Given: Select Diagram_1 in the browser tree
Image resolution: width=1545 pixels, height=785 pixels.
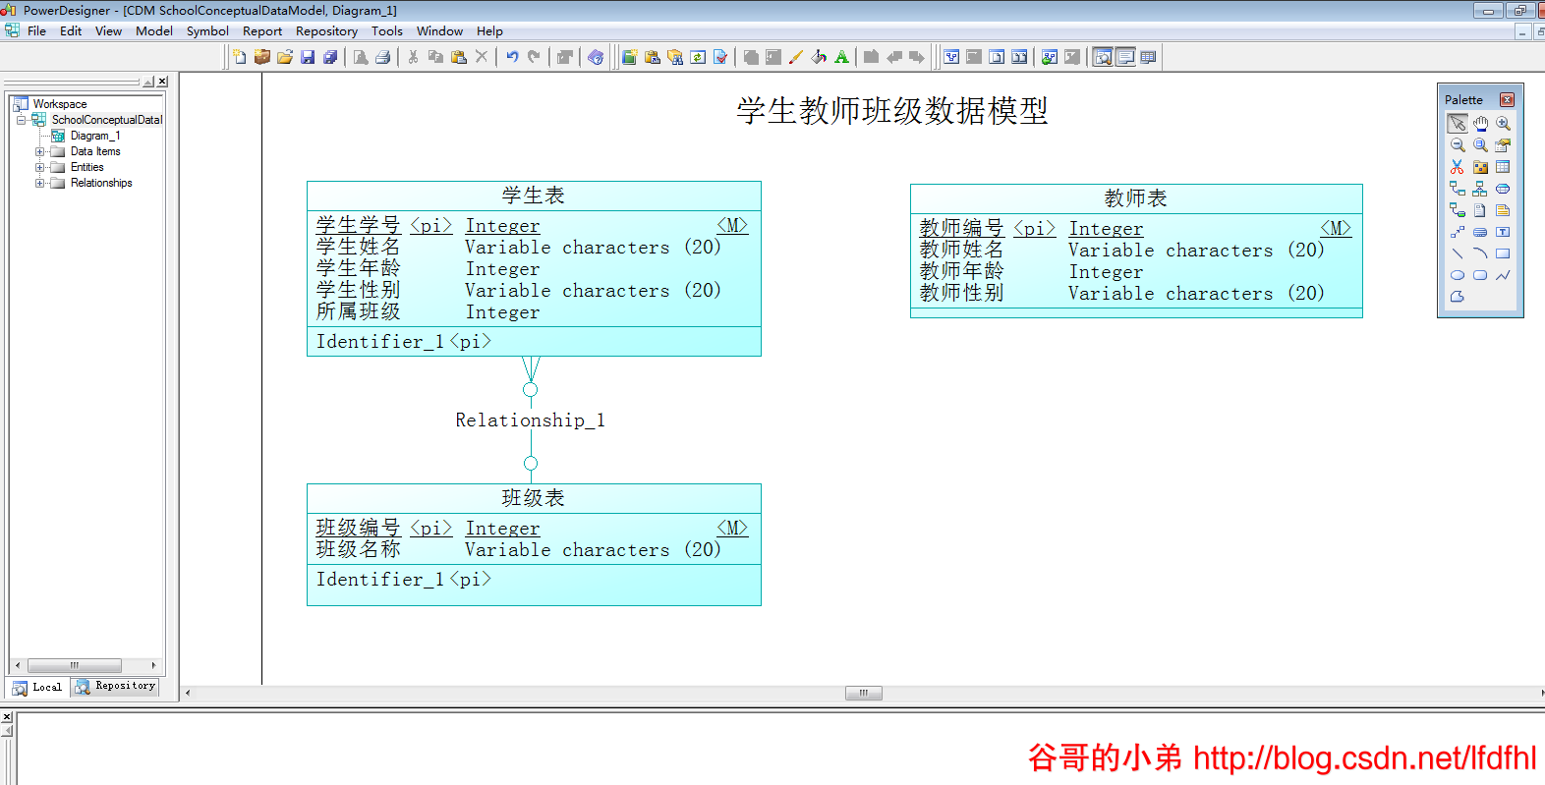Looking at the screenshot, I should (95, 136).
